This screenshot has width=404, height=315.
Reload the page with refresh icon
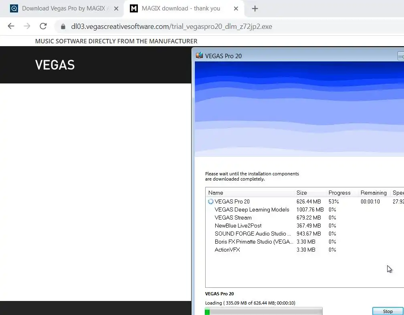pyautogui.click(x=43, y=26)
